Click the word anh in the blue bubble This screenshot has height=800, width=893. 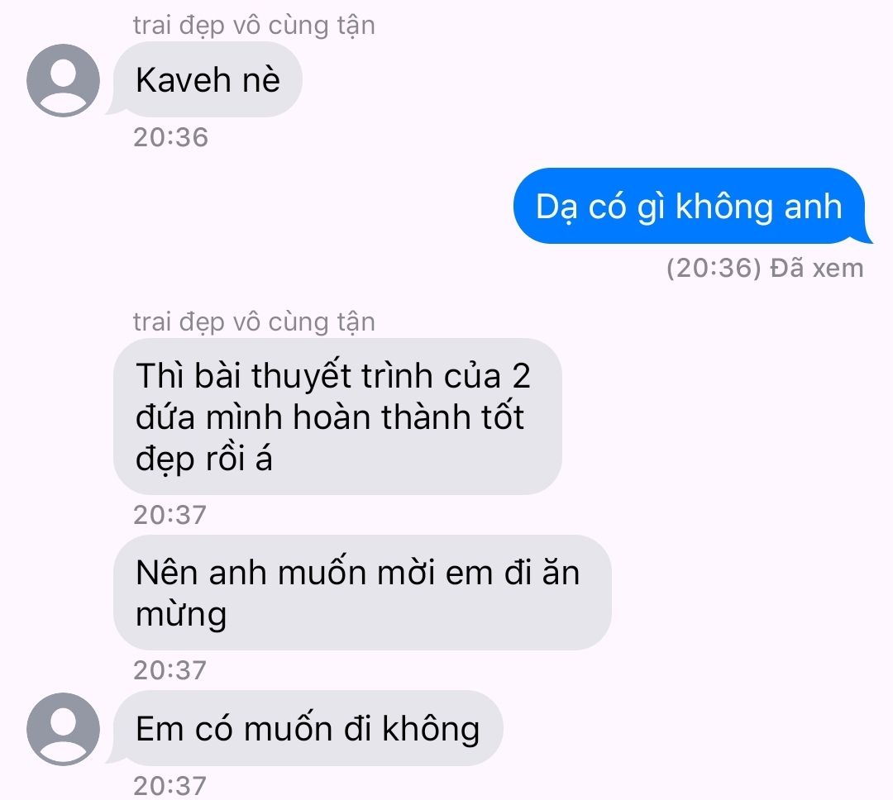(813, 206)
